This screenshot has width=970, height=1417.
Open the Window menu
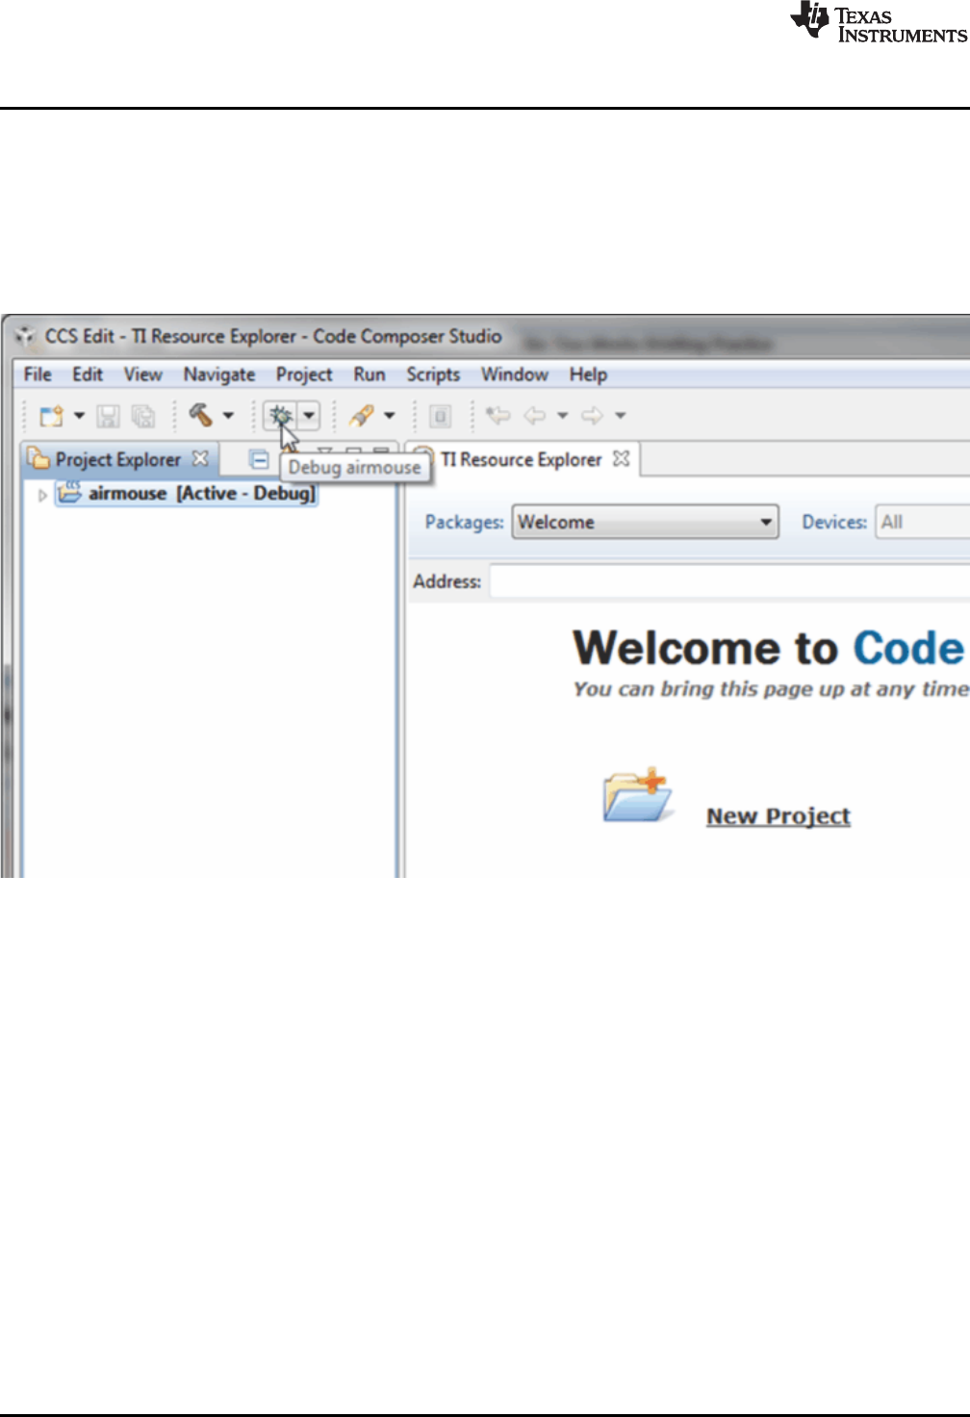pyautogui.click(x=515, y=374)
